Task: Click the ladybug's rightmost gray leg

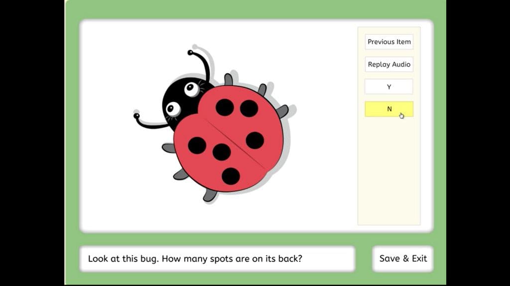Action: pyautogui.click(x=282, y=111)
